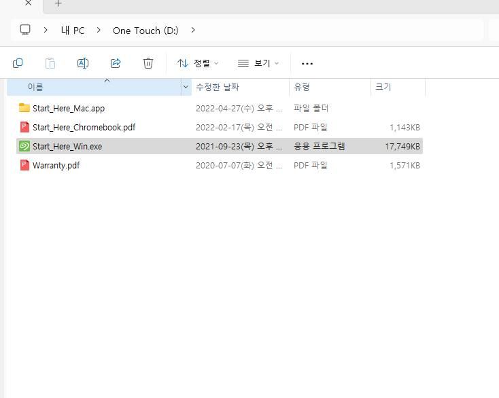Viewport: 499px width, 398px height.
Task: Open the three-dot more options menu
Action: [307, 63]
